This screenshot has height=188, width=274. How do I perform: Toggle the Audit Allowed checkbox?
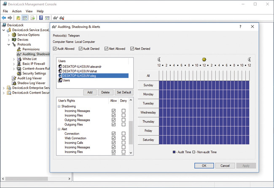click(55, 49)
